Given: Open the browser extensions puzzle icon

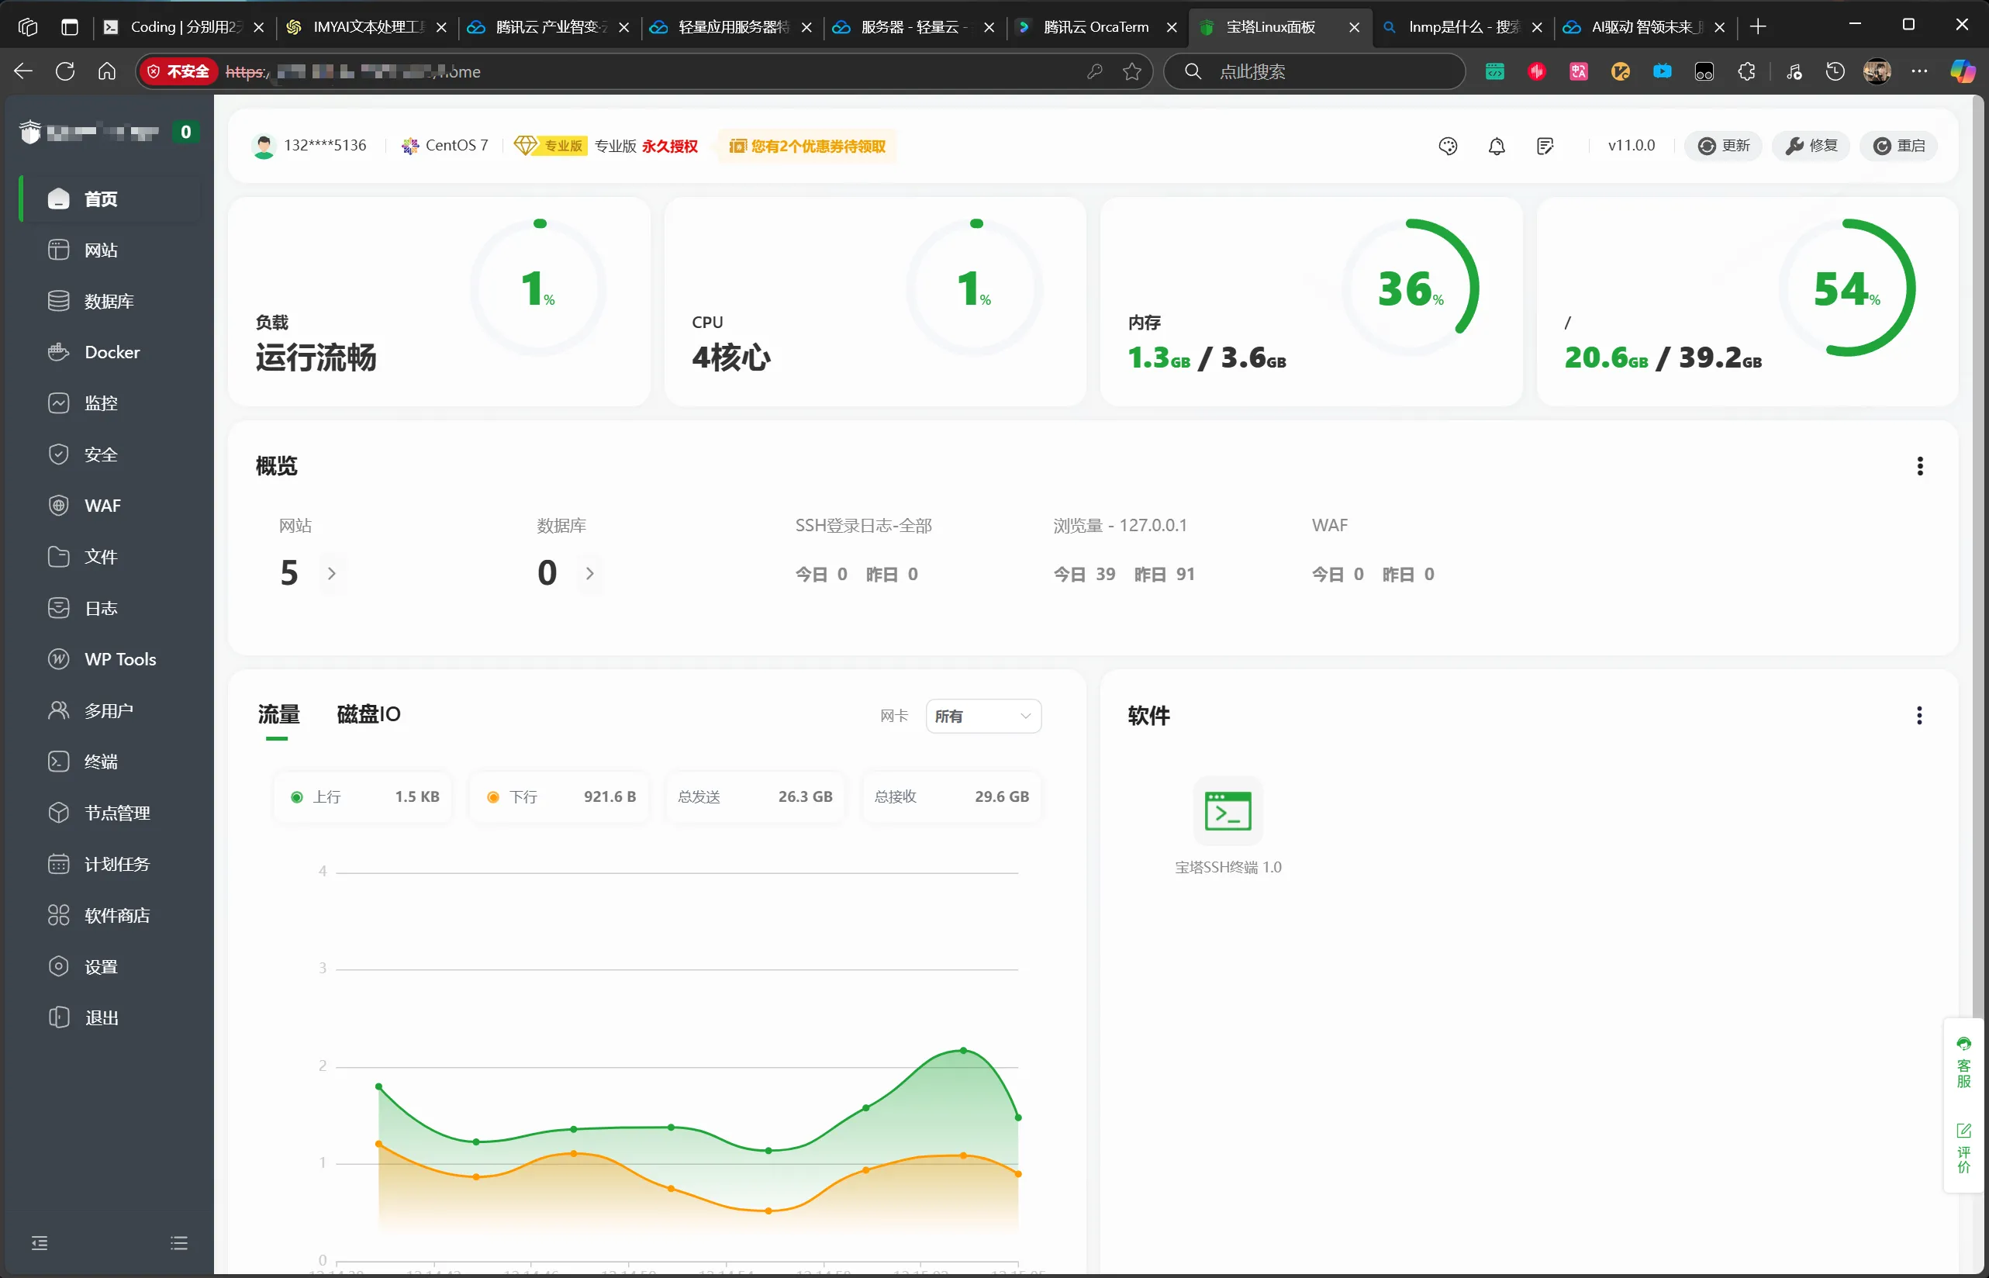Looking at the screenshot, I should click(x=1746, y=71).
